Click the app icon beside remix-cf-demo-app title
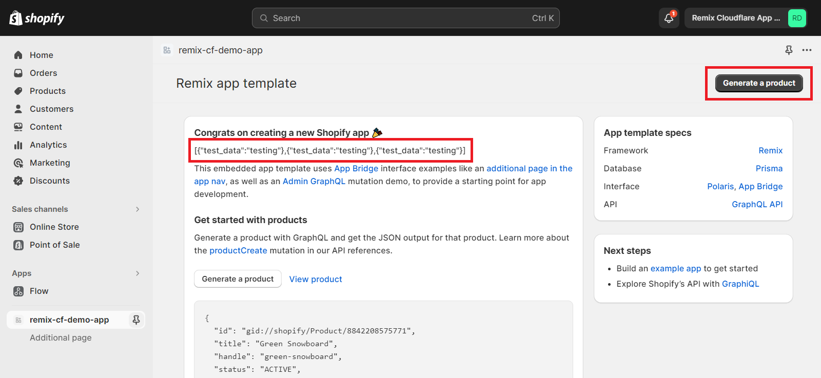Viewport: 821px width, 378px height. (167, 50)
